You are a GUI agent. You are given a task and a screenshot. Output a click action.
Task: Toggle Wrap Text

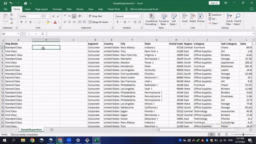pyautogui.click(x=96, y=16)
